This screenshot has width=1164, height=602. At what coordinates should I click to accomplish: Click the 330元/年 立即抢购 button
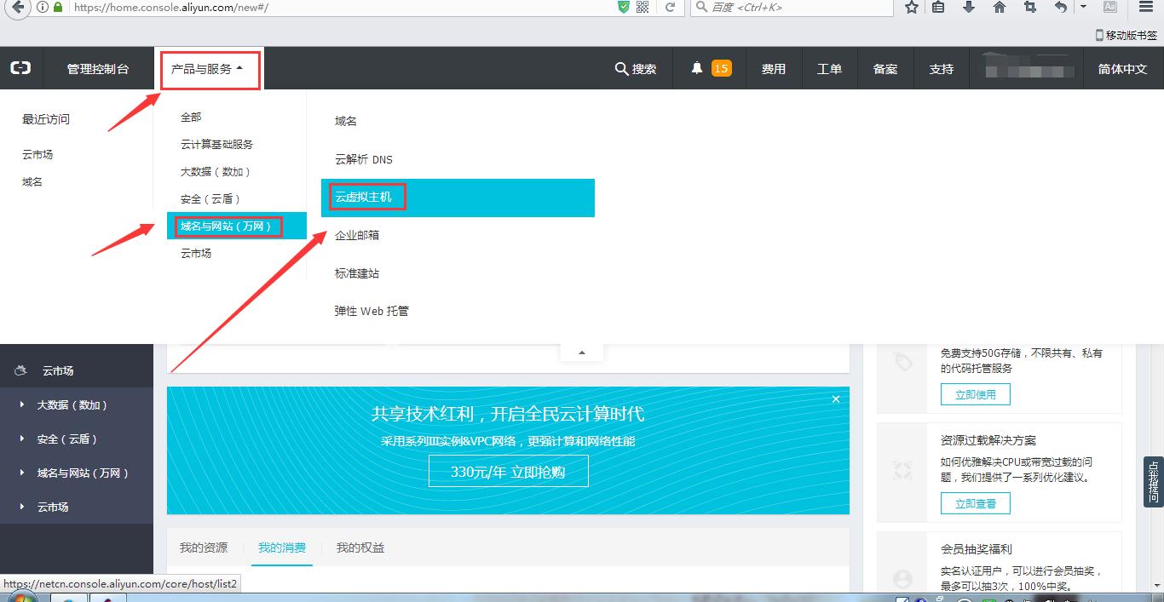[508, 471]
